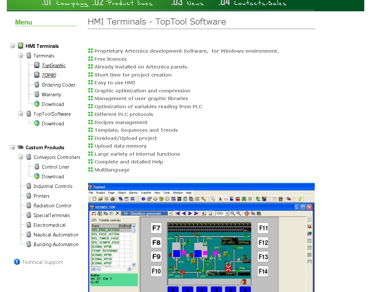Viewport: 373px width, 292px height.
Task: Click the green 'Menu' heading
Action: [x=24, y=22]
